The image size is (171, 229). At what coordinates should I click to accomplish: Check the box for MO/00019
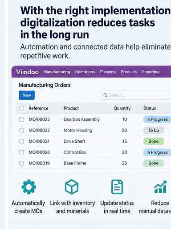pos(21,163)
